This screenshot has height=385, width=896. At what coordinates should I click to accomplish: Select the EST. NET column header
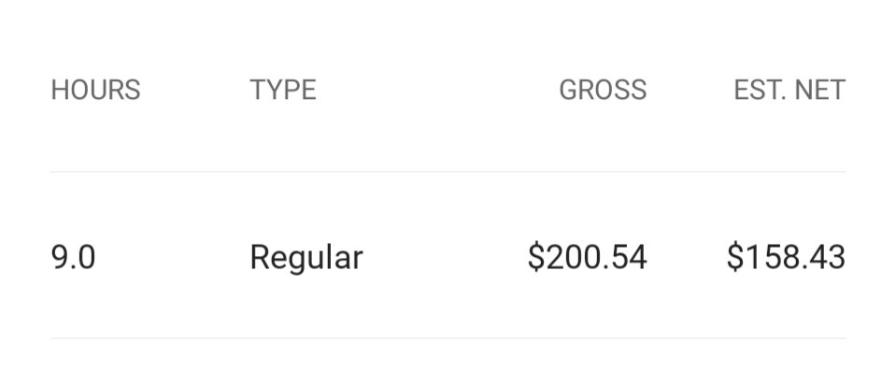point(789,91)
